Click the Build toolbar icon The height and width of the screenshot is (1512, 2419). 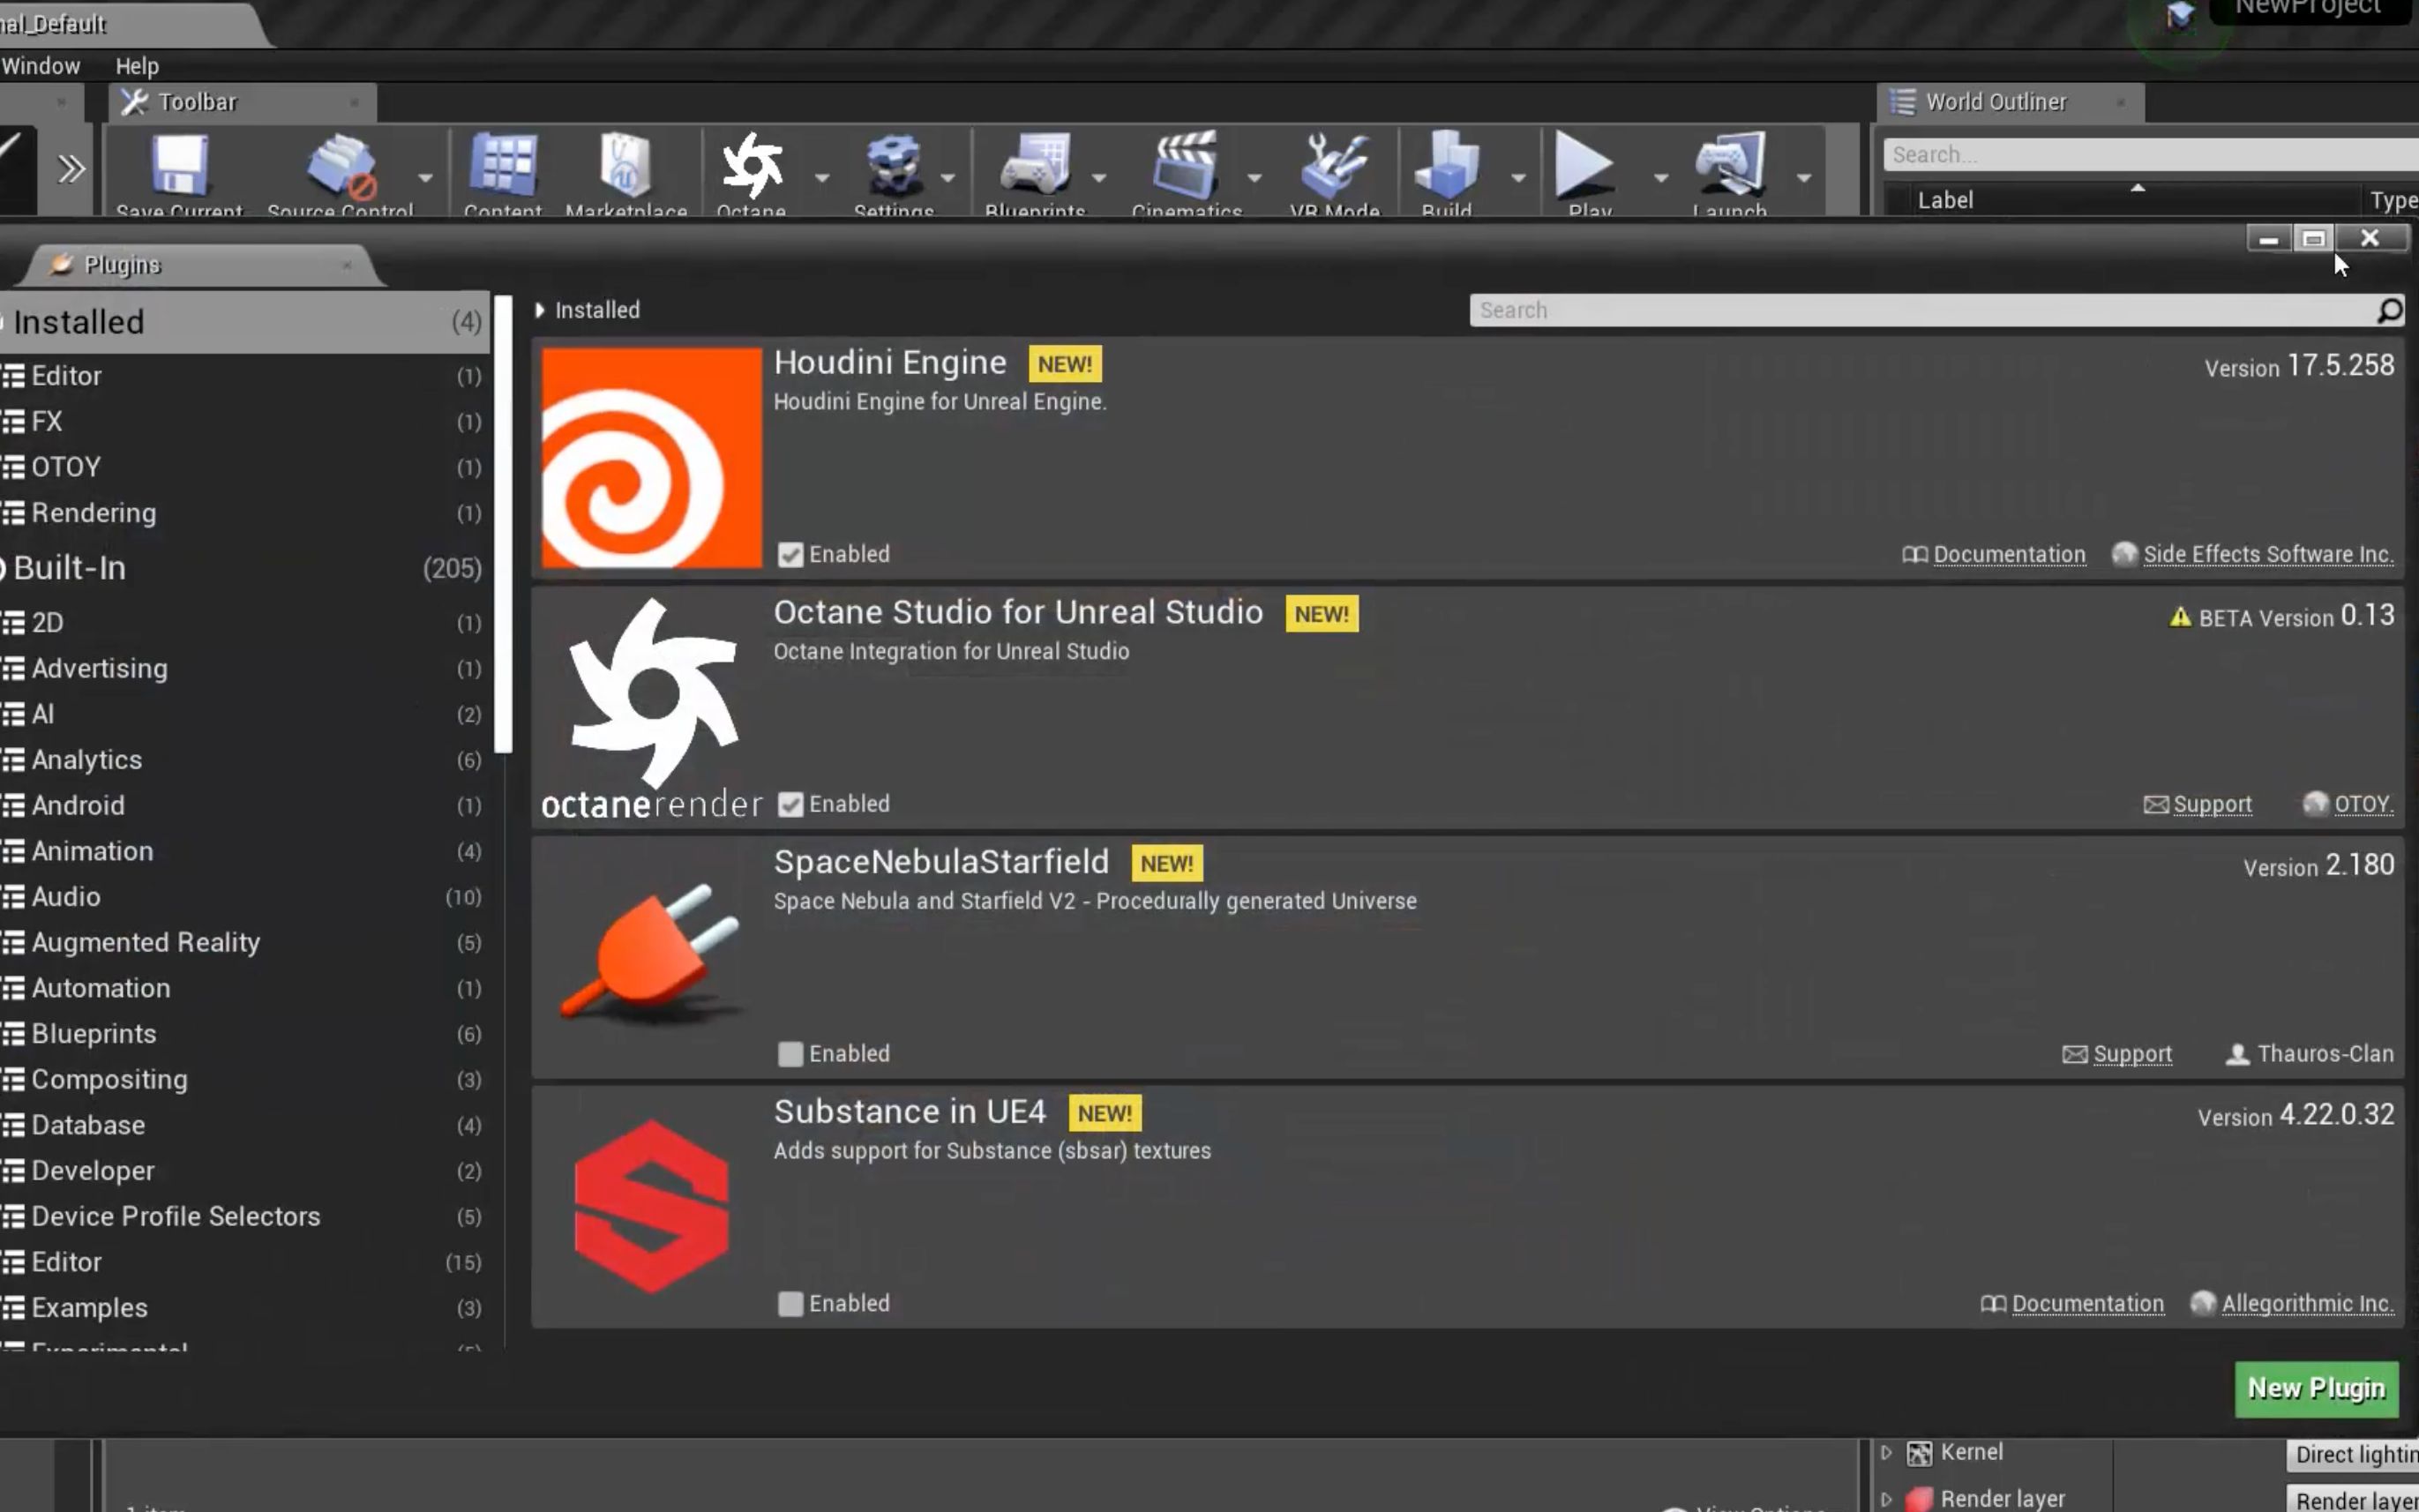(1446, 164)
